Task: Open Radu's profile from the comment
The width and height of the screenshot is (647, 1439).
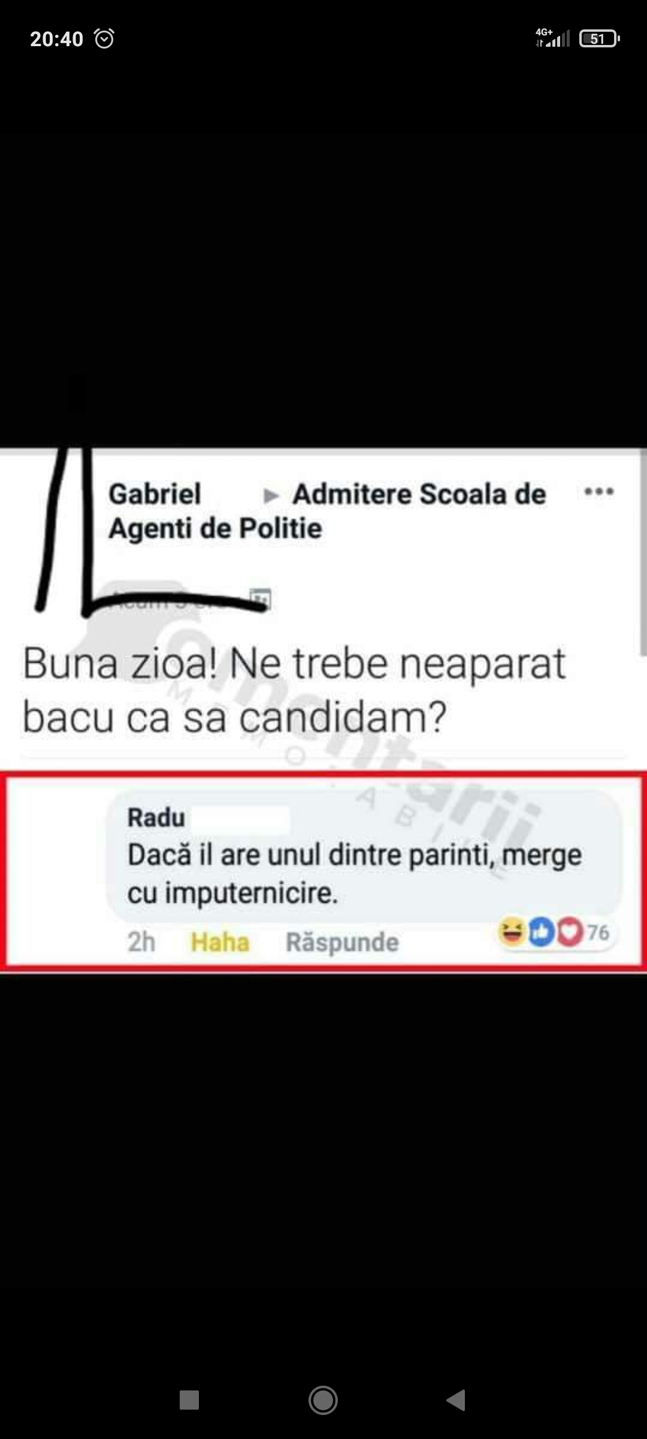Action: point(156,818)
